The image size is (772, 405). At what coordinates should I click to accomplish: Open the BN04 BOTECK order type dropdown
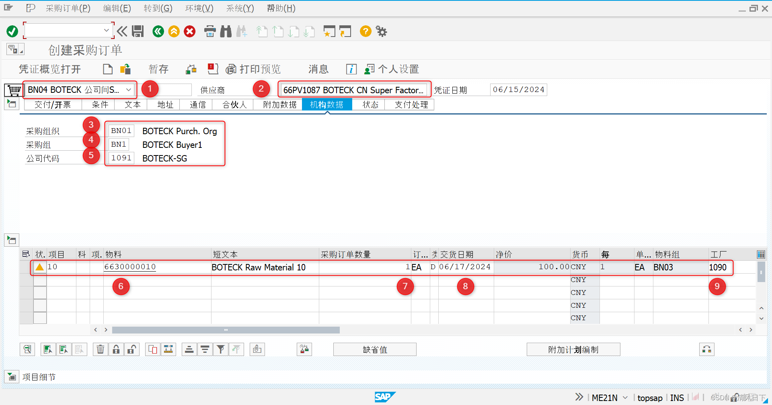point(129,90)
